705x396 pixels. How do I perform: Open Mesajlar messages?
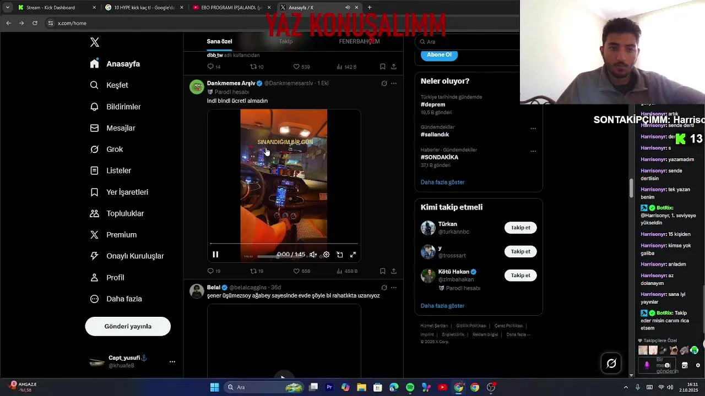[112, 128]
